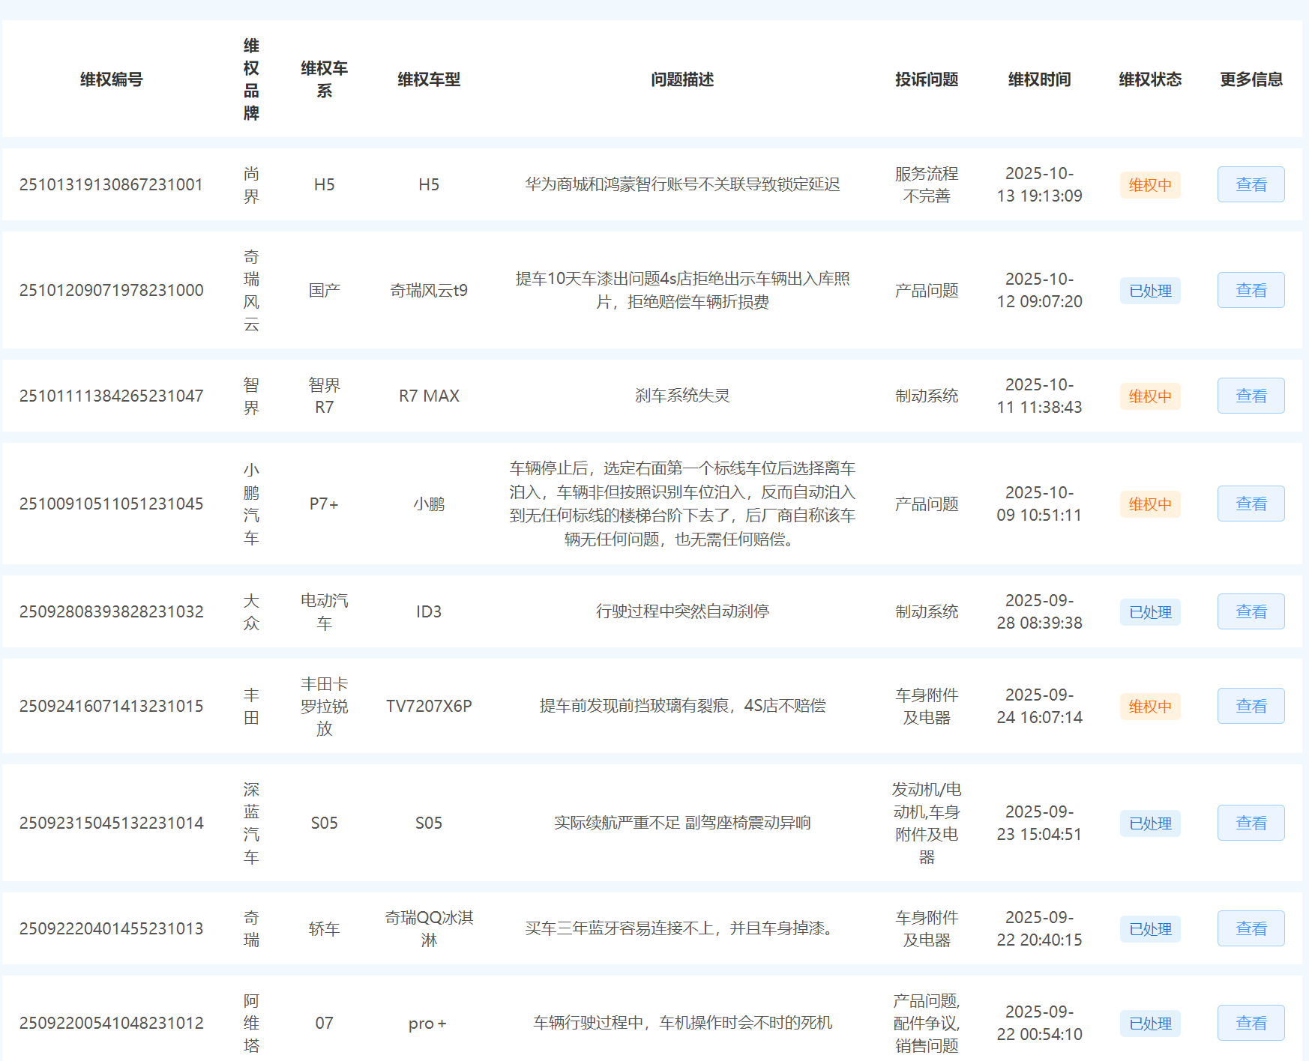Open 查看 for the 大众 ID3 complaint
1309x1061 pixels.
tap(1251, 611)
